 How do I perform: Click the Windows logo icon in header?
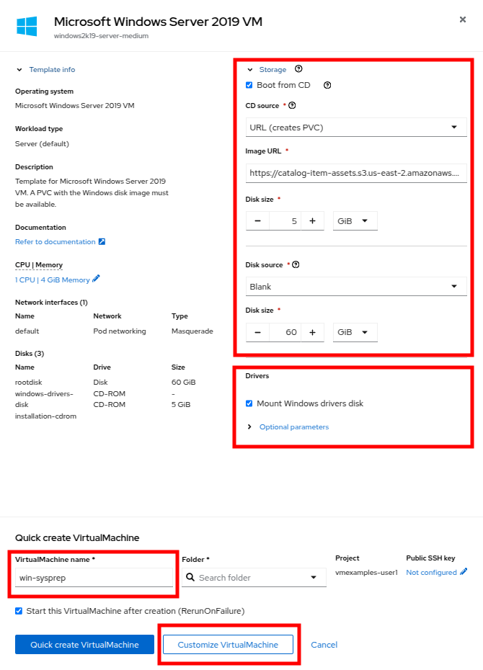click(x=27, y=27)
